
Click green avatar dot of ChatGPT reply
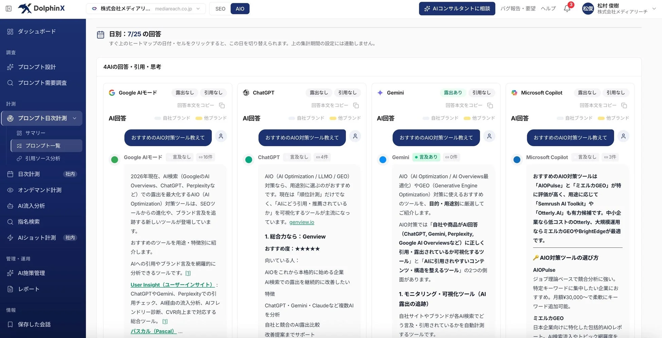click(x=249, y=159)
